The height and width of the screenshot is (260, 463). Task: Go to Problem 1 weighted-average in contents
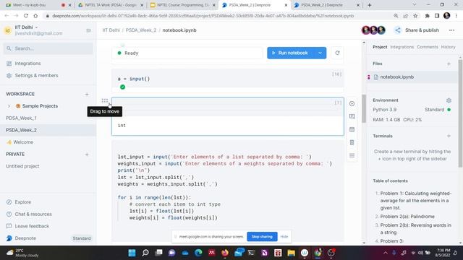coord(415,201)
